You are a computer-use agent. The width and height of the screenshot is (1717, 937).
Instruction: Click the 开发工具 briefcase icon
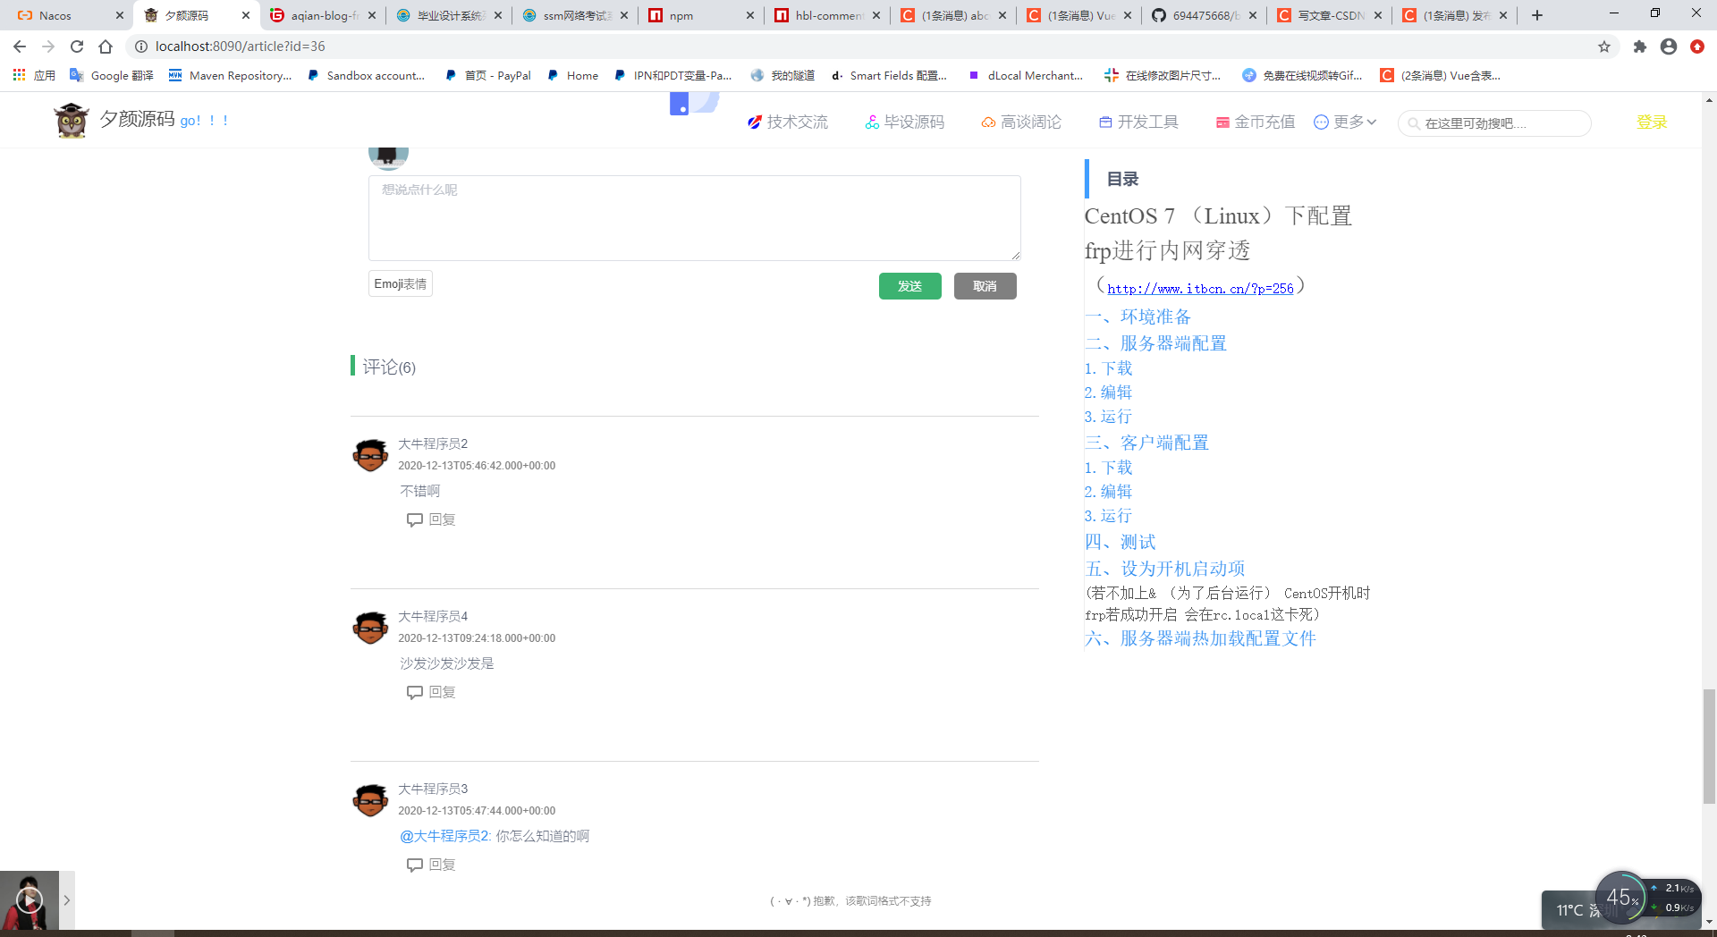click(1106, 122)
